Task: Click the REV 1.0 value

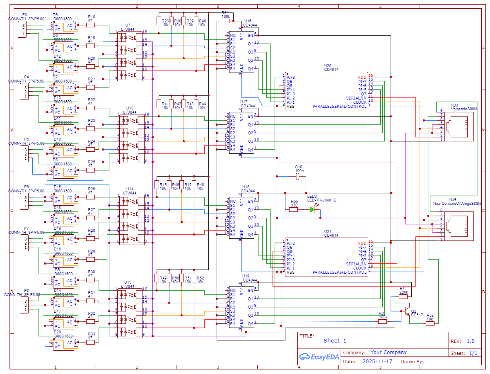Action: (x=471, y=341)
